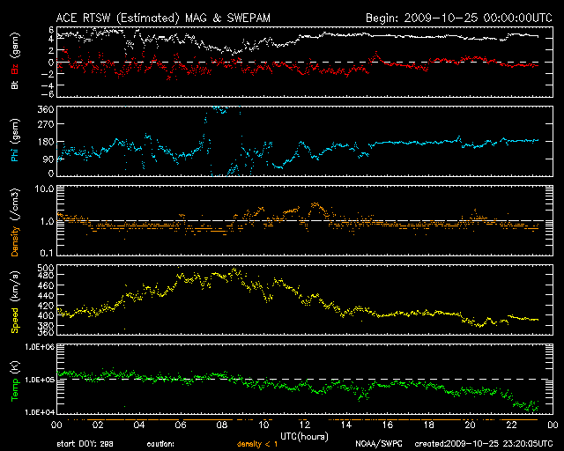This screenshot has width=564, height=451.
Task: Click the '400' tick on the Speed axis
Action: 46,315
